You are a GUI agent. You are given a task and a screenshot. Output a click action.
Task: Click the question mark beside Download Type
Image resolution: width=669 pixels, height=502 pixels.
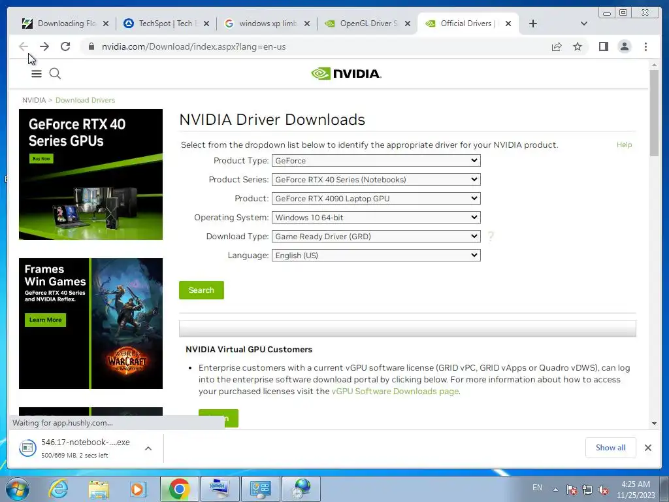pos(491,236)
